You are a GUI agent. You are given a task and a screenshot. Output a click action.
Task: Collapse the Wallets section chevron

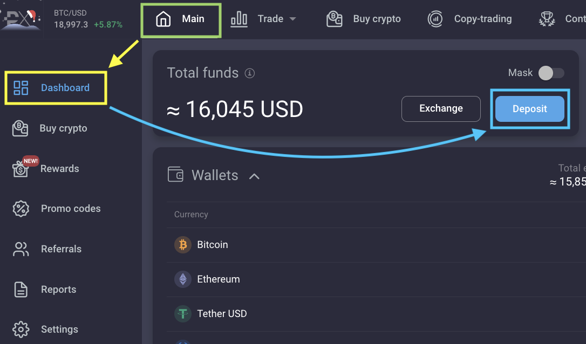254,176
